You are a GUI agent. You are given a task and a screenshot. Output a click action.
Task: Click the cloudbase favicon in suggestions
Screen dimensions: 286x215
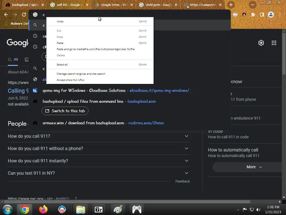tap(35, 90)
